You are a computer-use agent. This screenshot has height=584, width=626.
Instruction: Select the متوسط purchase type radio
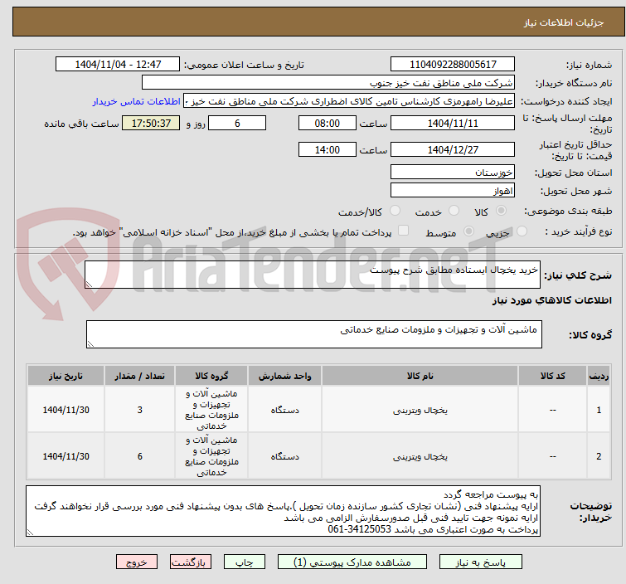468,231
